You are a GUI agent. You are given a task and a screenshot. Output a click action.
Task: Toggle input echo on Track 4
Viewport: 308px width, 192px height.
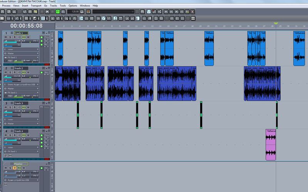pos(19,135)
